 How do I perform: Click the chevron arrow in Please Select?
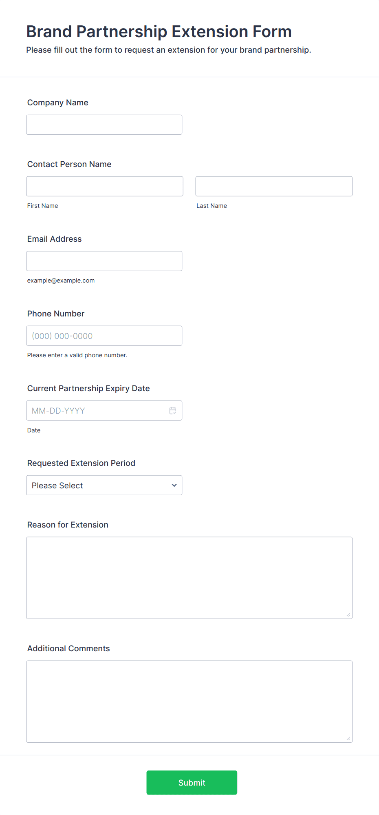pyautogui.click(x=174, y=485)
